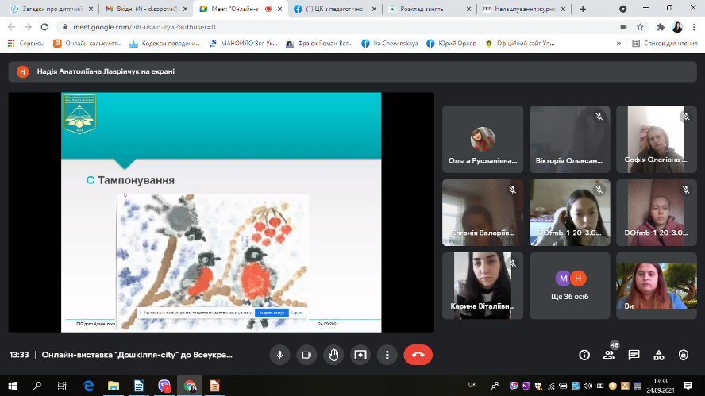
Task: Launch Microsoft Edge from taskbar
Action: point(89,386)
